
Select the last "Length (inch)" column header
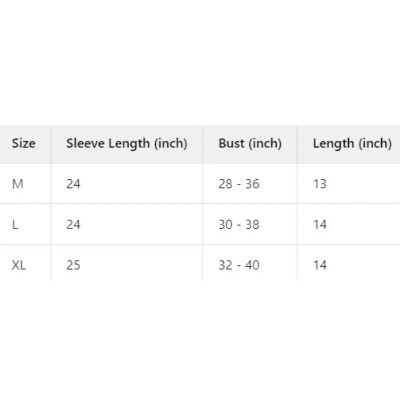[x=352, y=144]
